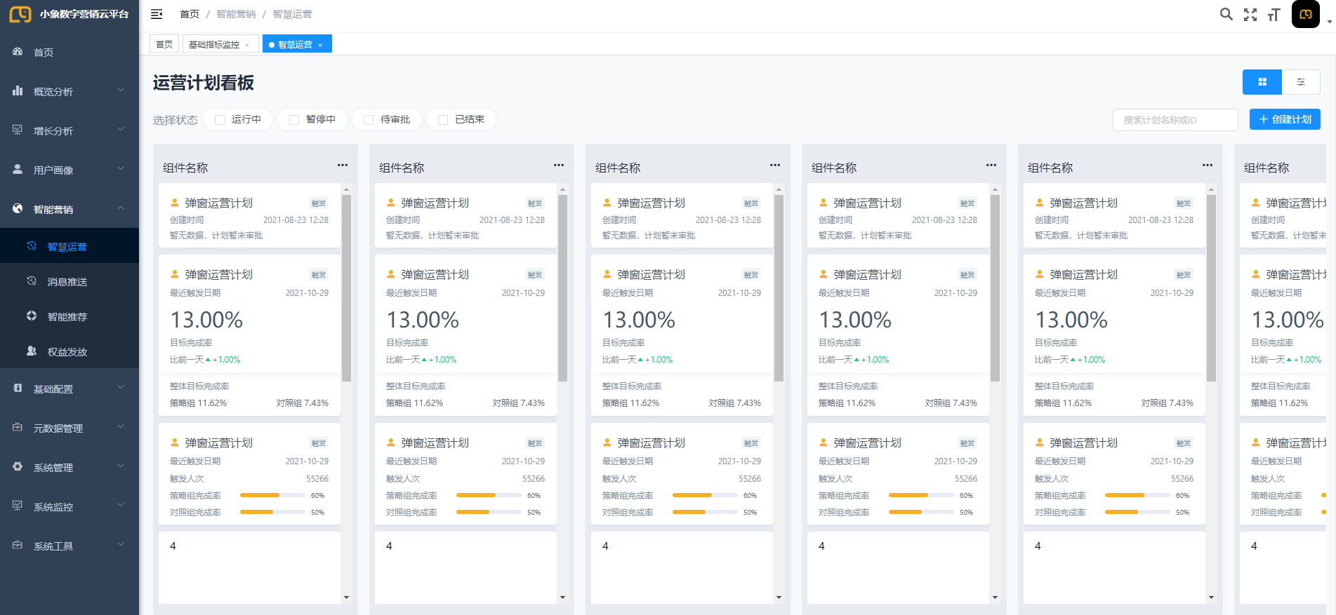Open the font size adjustment icon

1274,15
